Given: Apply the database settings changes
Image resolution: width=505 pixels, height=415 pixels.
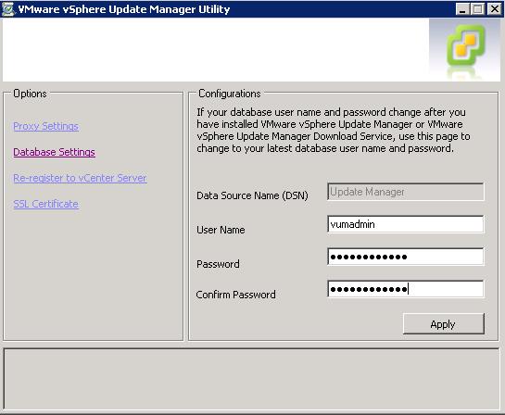Looking at the screenshot, I should 444,324.
